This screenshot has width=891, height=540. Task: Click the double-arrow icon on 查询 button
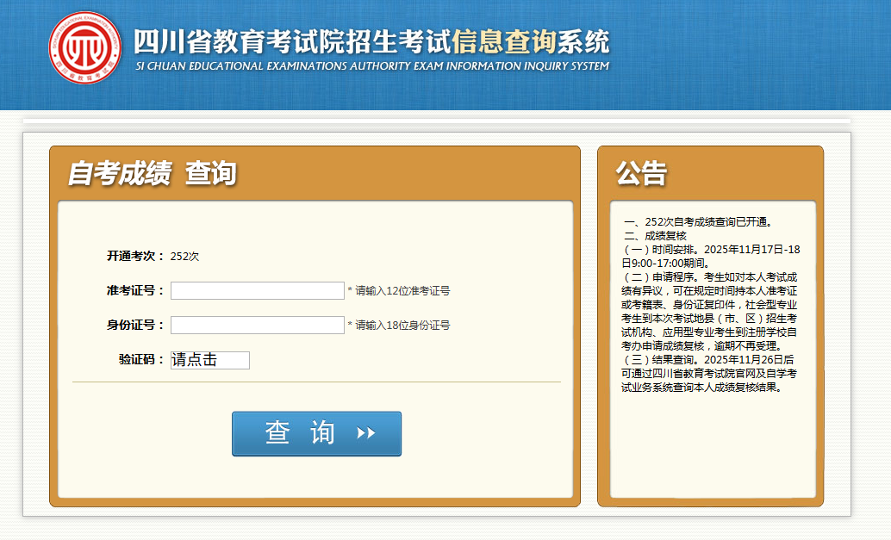point(366,433)
